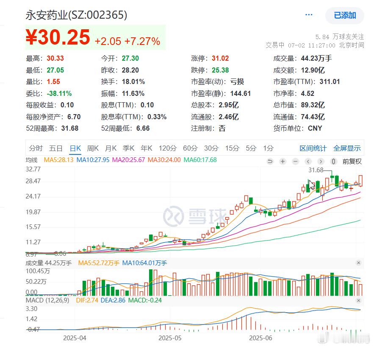Screen dimensions: 374x347
Task: Click the latest red candlestick at far right
Action: click(x=360, y=181)
